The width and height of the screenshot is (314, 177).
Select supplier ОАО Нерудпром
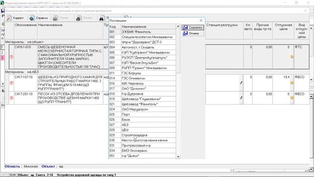tap(142, 109)
